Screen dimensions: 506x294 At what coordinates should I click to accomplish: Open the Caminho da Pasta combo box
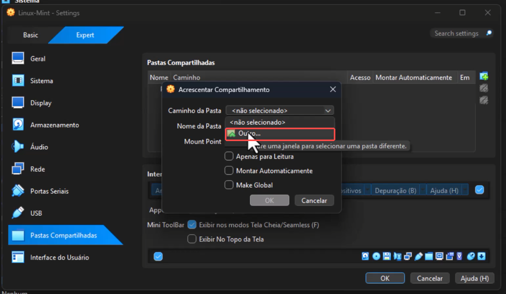280,111
